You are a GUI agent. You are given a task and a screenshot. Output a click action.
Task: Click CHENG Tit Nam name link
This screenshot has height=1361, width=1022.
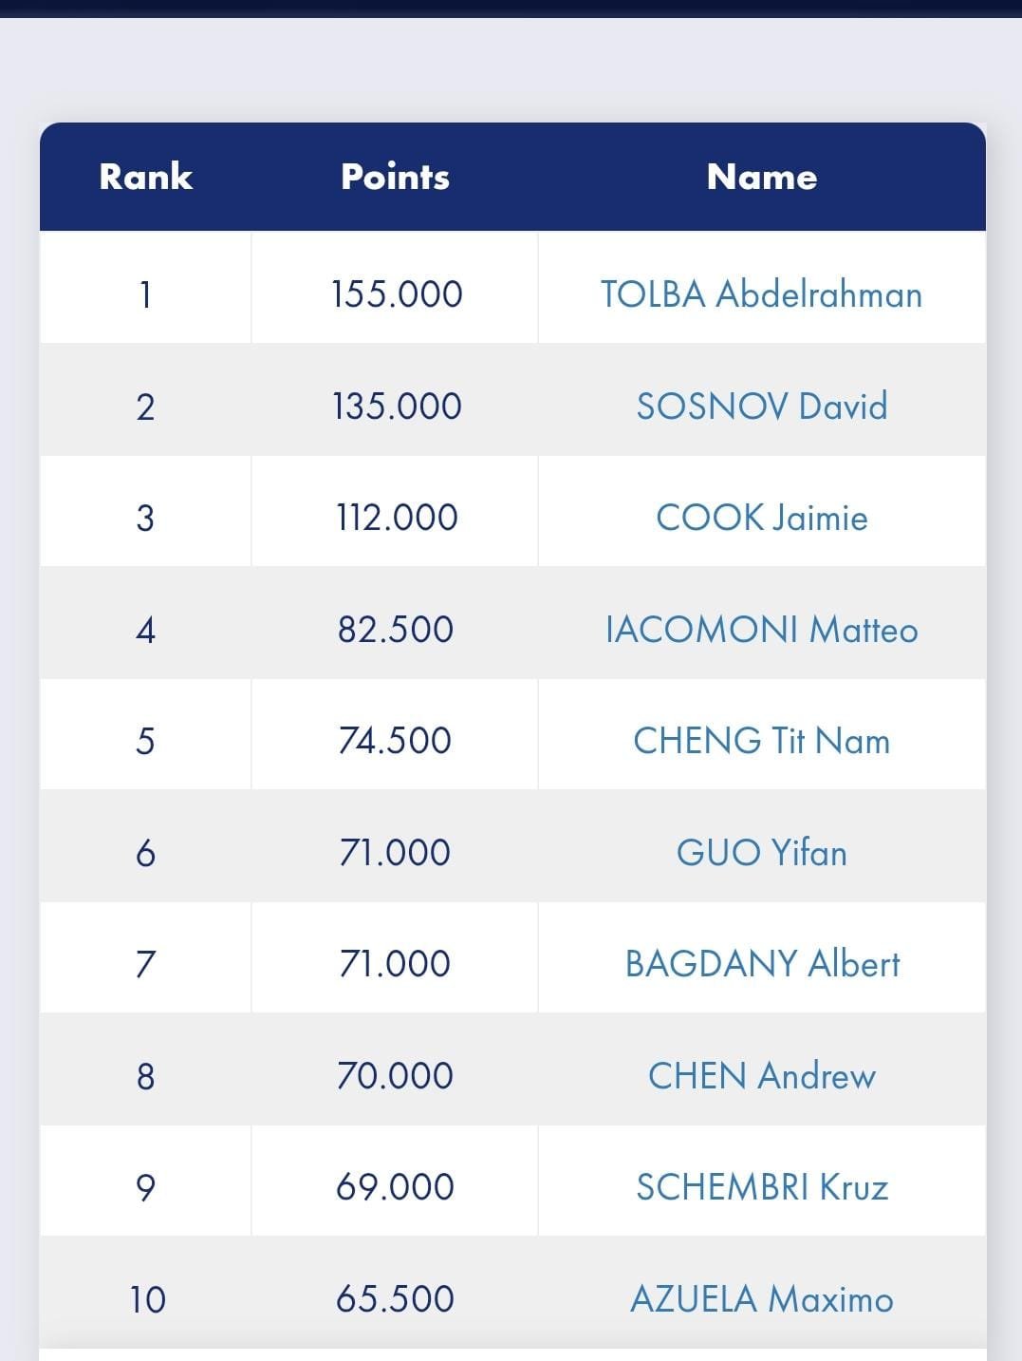click(x=761, y=741)
